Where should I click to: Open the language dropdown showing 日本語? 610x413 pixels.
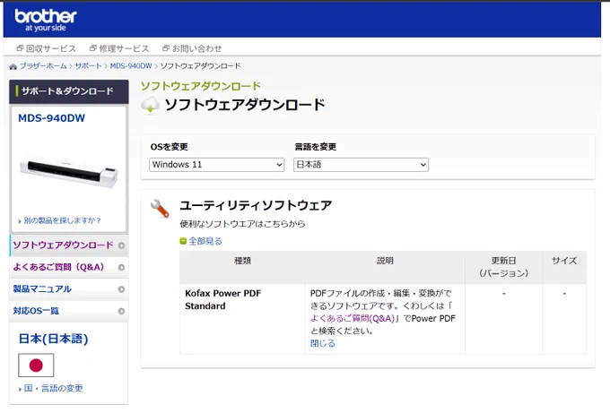coord(361,165)
